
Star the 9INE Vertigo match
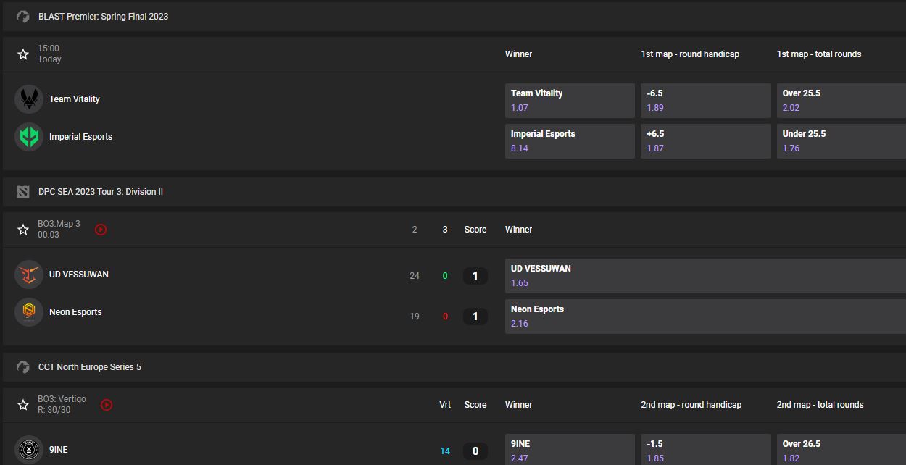tap(23, 405)
